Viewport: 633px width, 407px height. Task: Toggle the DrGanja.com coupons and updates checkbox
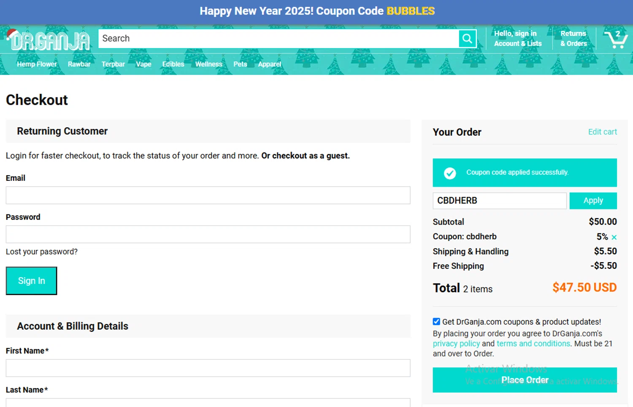coord(436,321)
